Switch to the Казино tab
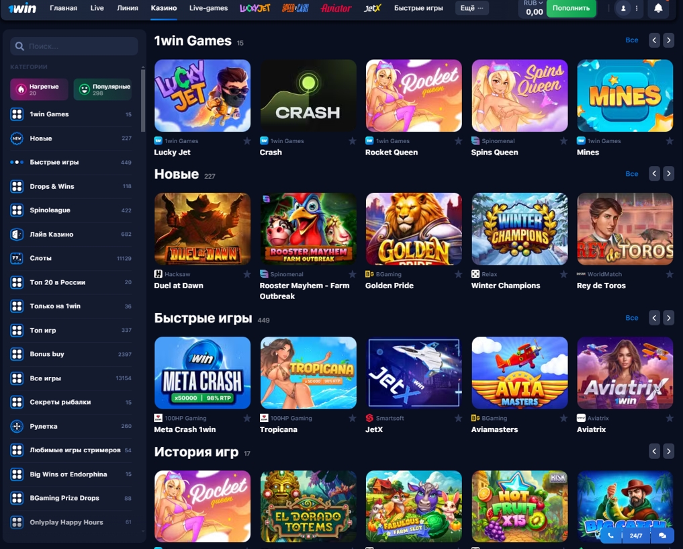Image resolution: width=683 pixels, height=549 pixels. (164, 8)
